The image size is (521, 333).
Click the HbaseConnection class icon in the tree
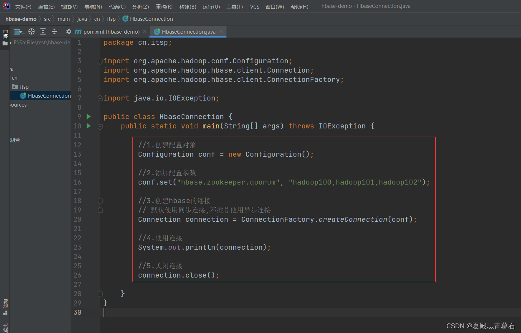(x=23, y=96)
